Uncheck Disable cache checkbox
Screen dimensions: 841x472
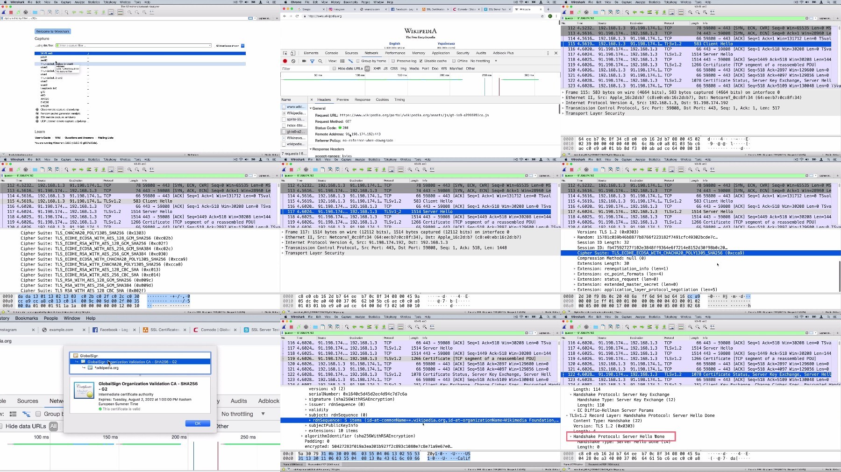pos(421,61)
